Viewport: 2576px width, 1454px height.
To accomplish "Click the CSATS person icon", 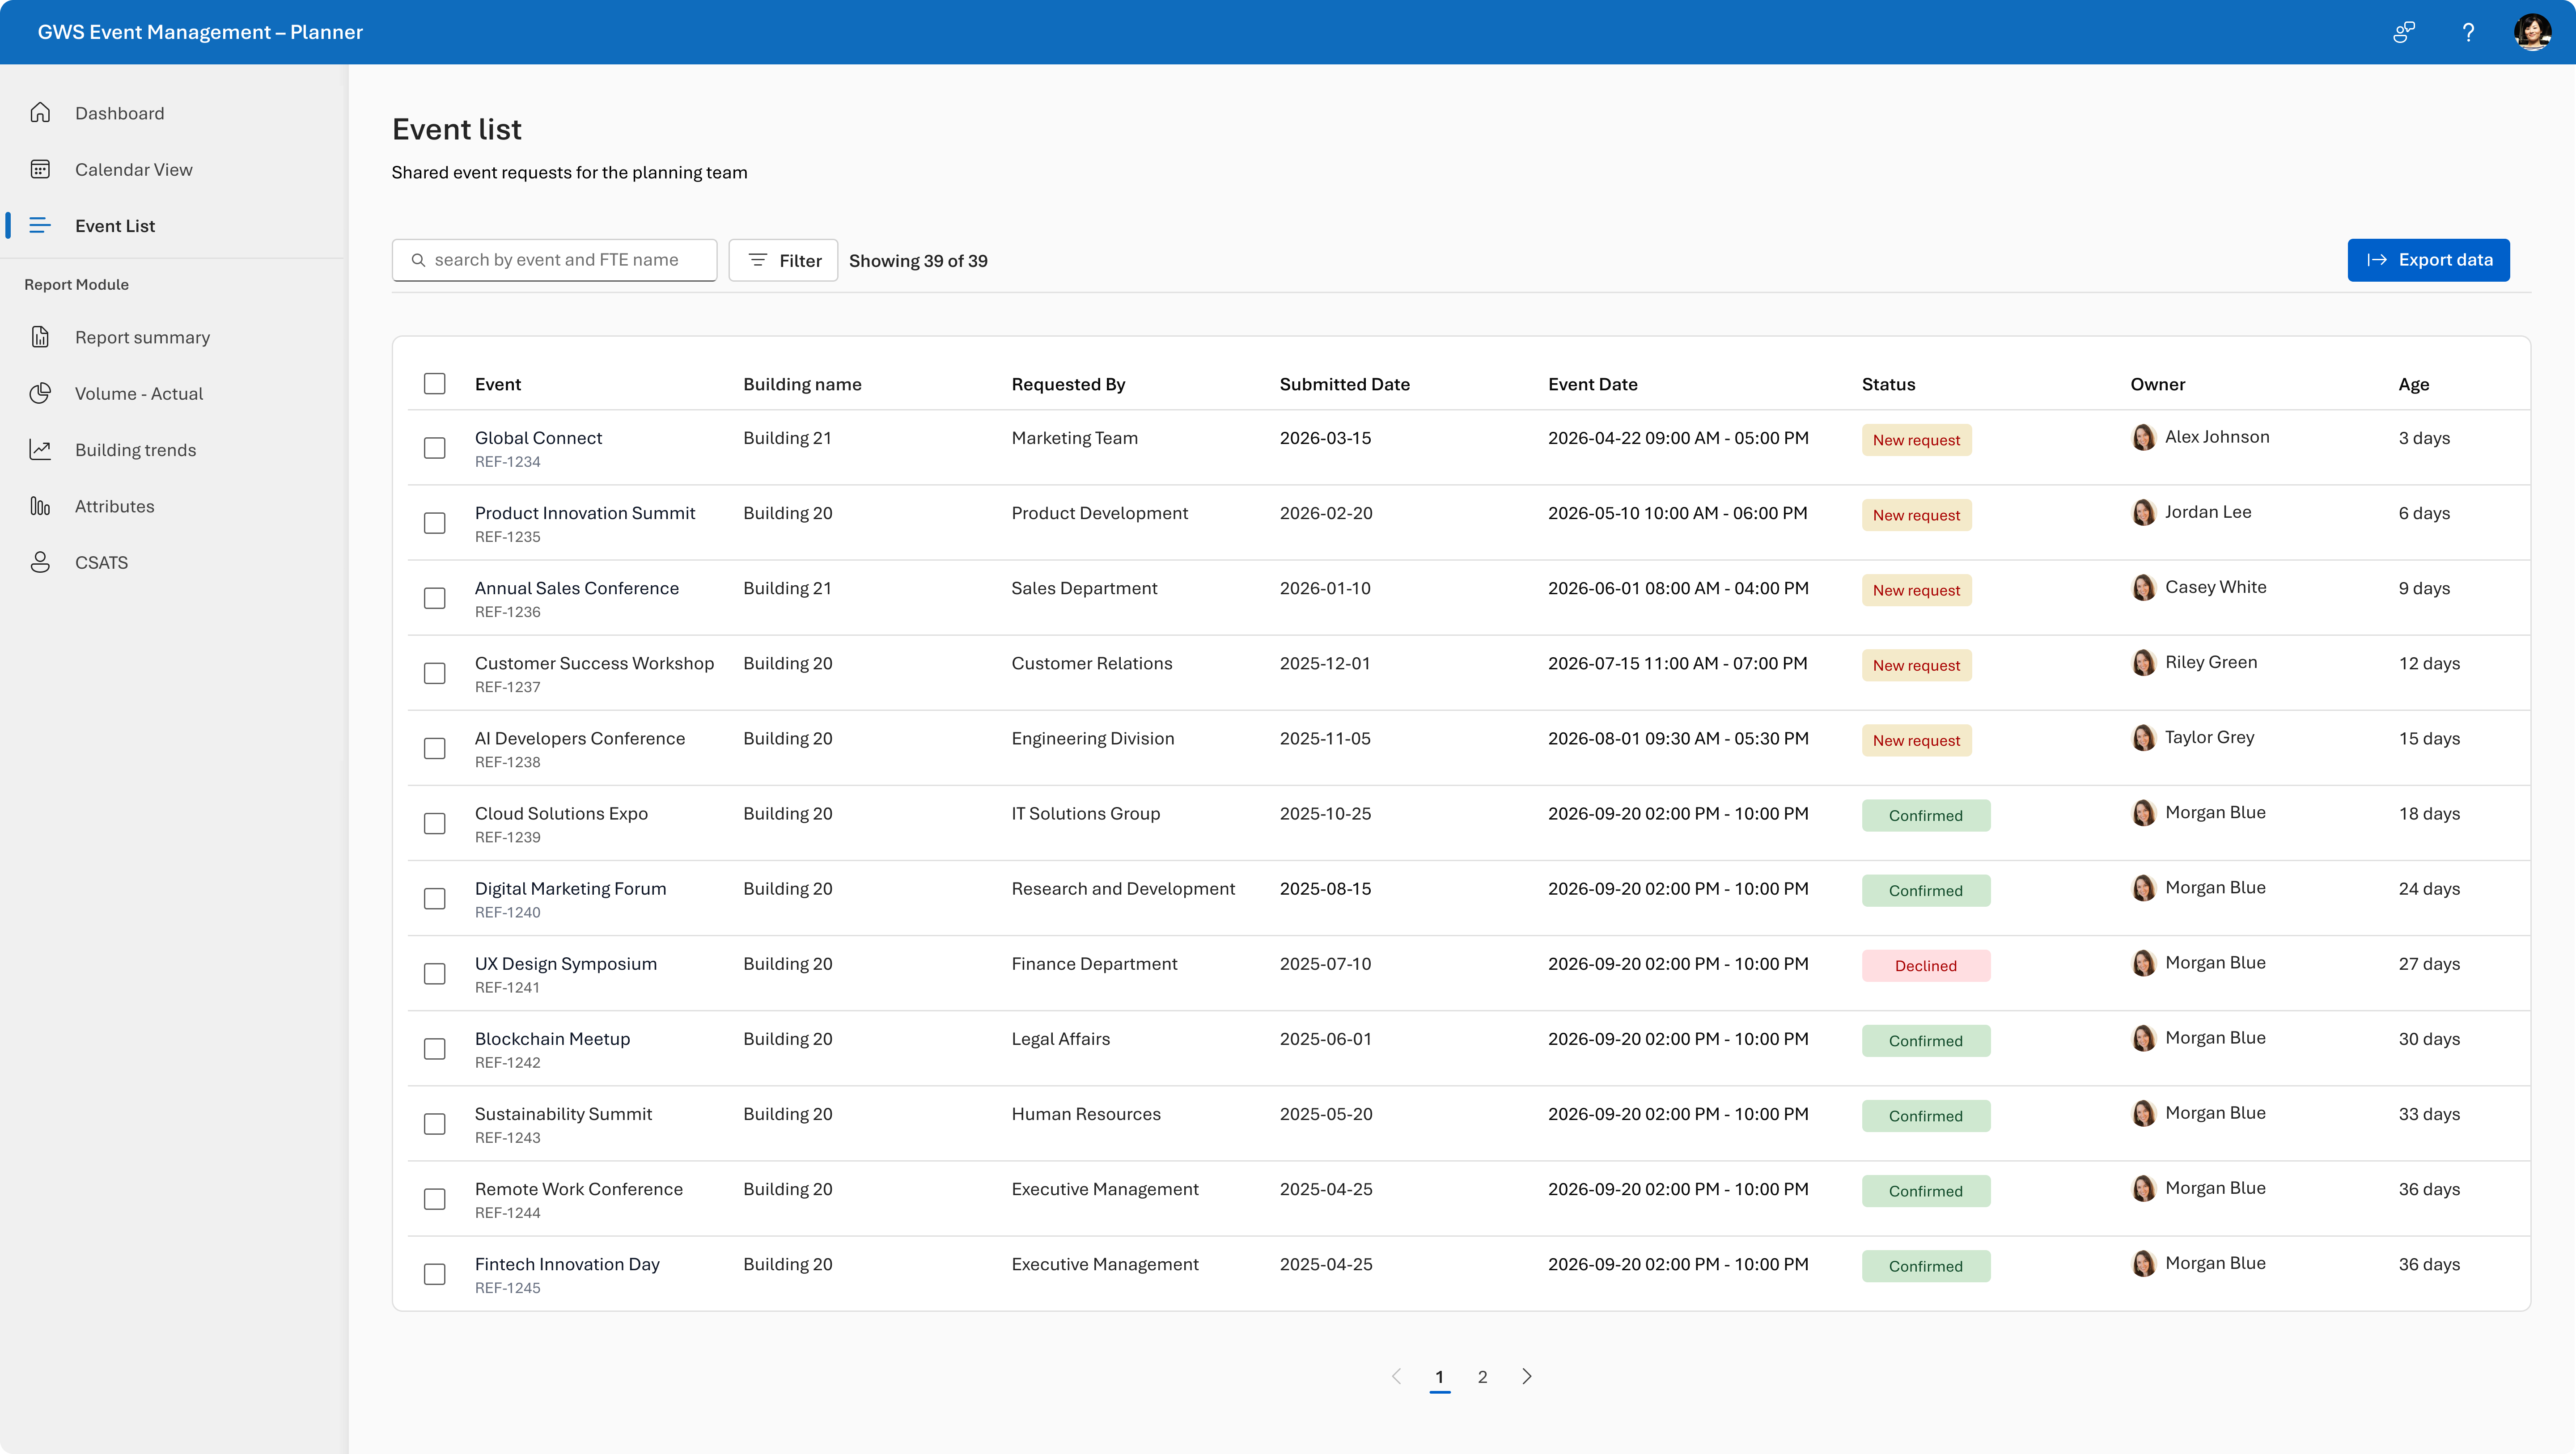I will click(40, 562).
